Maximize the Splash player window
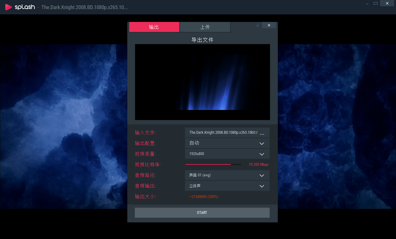 (x=376, y=3)
